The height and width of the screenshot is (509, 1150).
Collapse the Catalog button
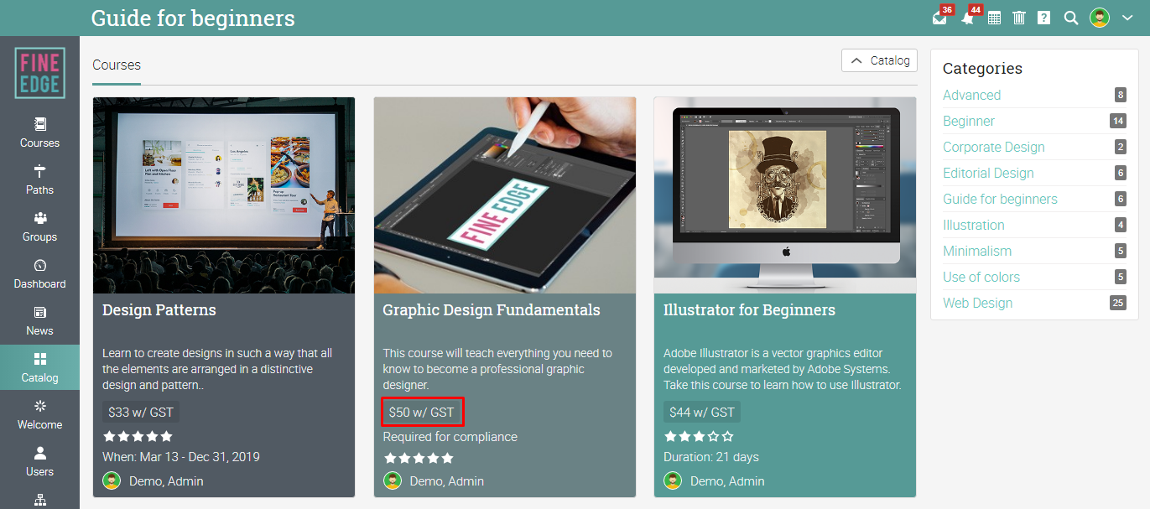(x=879, y=60)
